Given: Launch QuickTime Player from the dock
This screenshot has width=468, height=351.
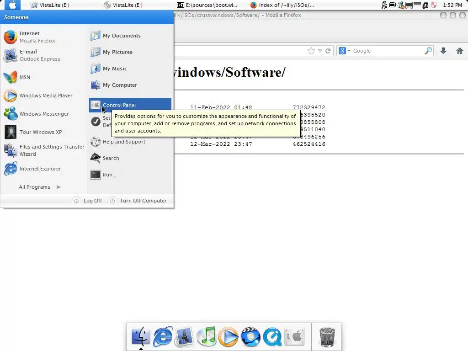Looking at the screenshot, I should point(272,337).
